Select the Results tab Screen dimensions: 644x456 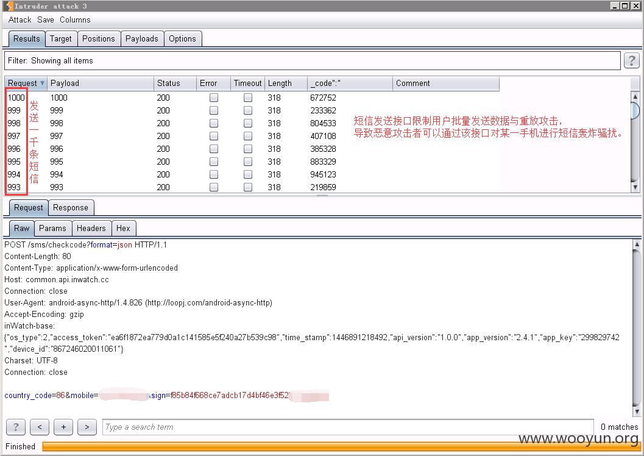[x=27, y=38]
